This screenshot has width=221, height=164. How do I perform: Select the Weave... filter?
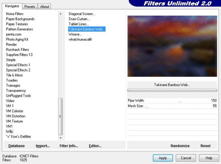click(x=75, y=34)
